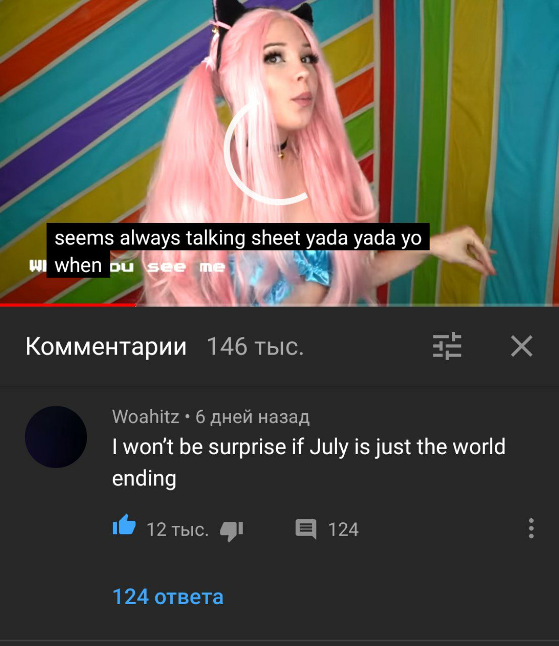This screenshot has width=559, height=646.
Task: Tap the subtitle line starting with 'seems always'
Action: point(238,237)
